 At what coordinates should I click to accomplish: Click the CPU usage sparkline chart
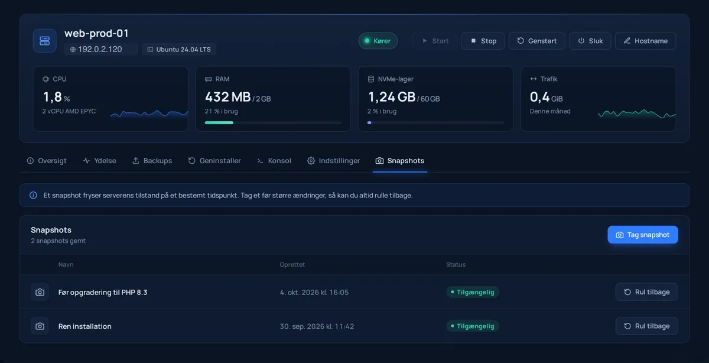(x=149, y=113)
